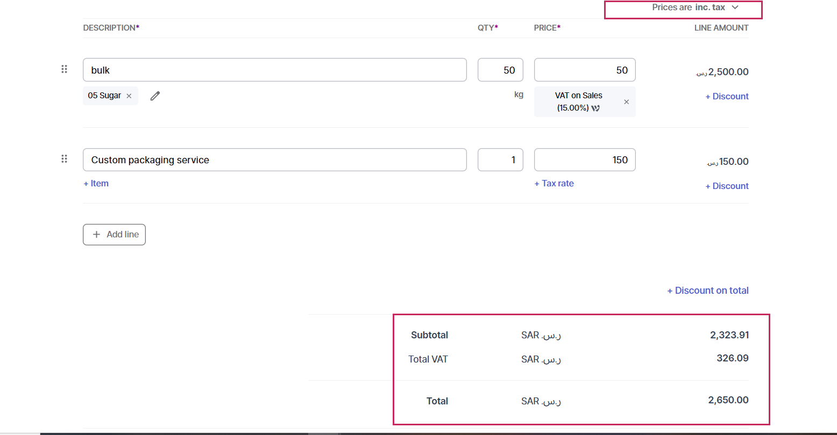Click the drag handle beside Custom packaging service
Screen dimensions: 837x435
coord(64,159)
